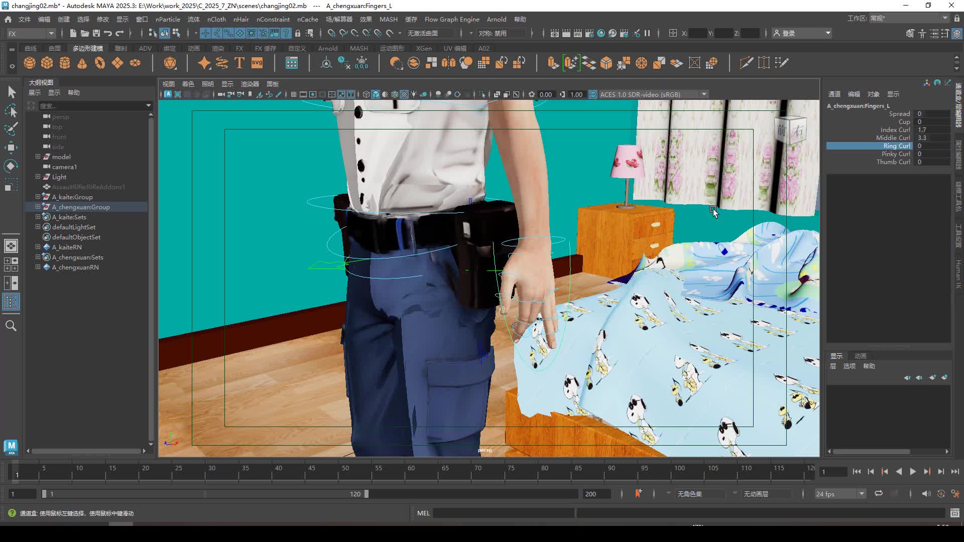This screenshot has width=964, height=542.
Task: Open the Outliner search magnifier icon
Action: coord(11,326)
